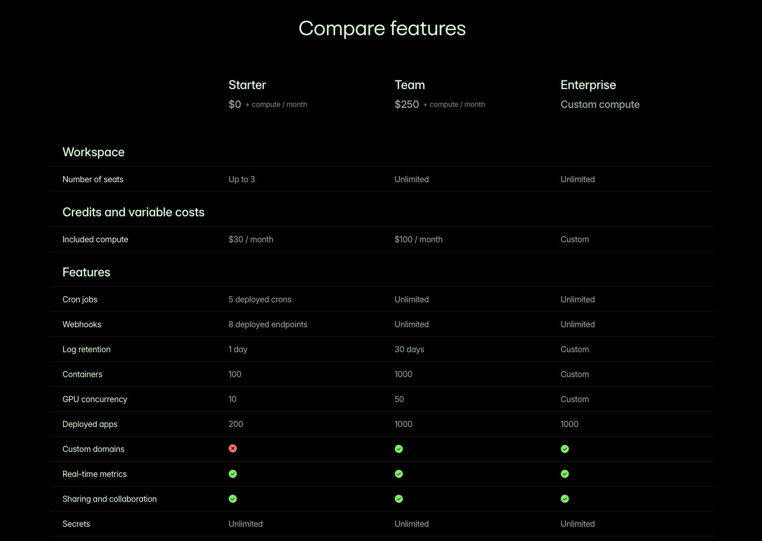Click the GPU concurrency row label
This screenshot has height=541, width=762.
click(x=95, y=399)
